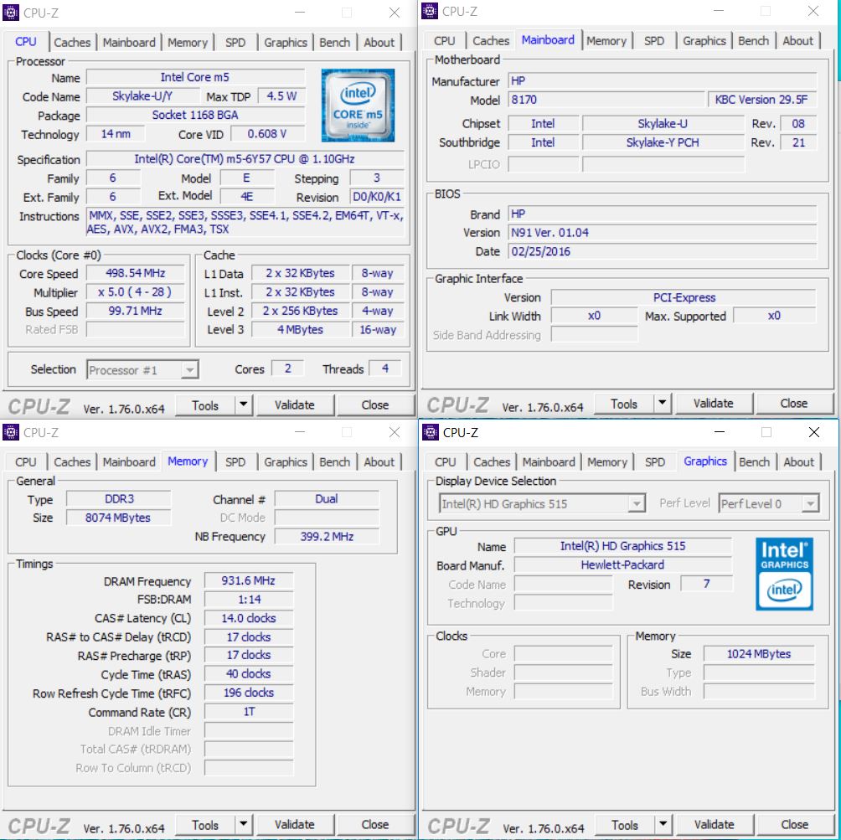Switch to the Caches tab in the processor window

pos(72,42)
